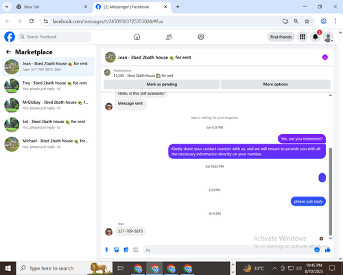343x275 pixels.
Task: Open the Friends icon in top navigation
Action: [169, 36]
